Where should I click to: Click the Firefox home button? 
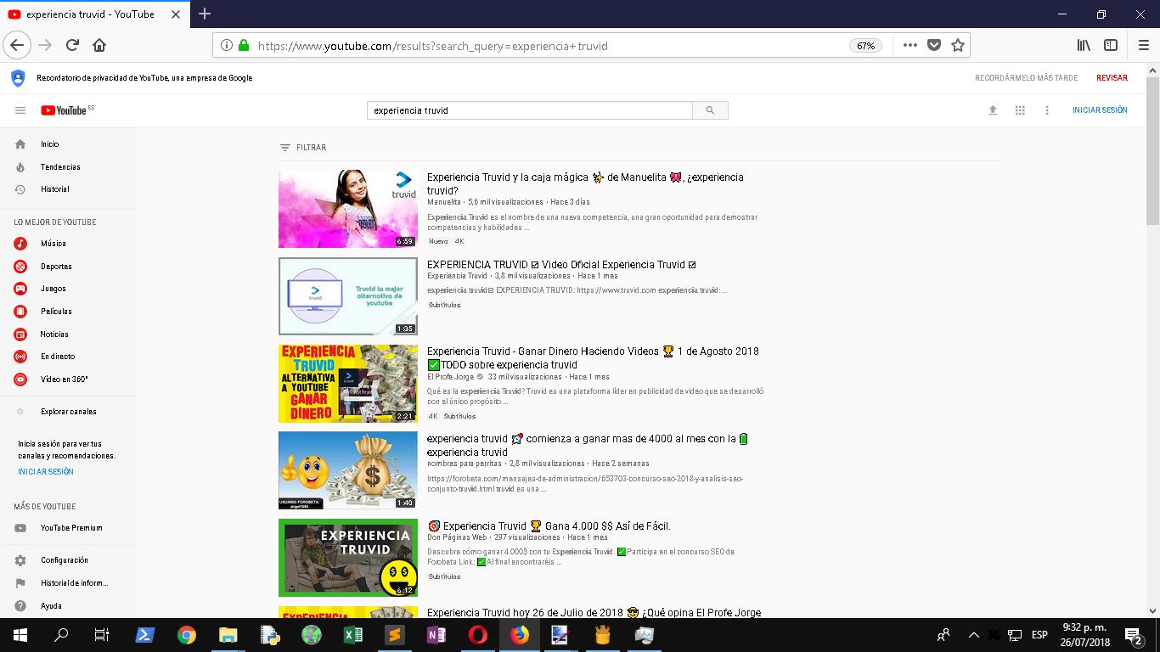point(99,45)
